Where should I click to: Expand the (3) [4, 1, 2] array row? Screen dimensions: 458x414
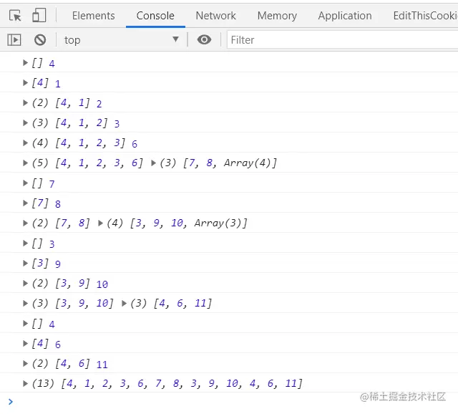click(25, 122)
